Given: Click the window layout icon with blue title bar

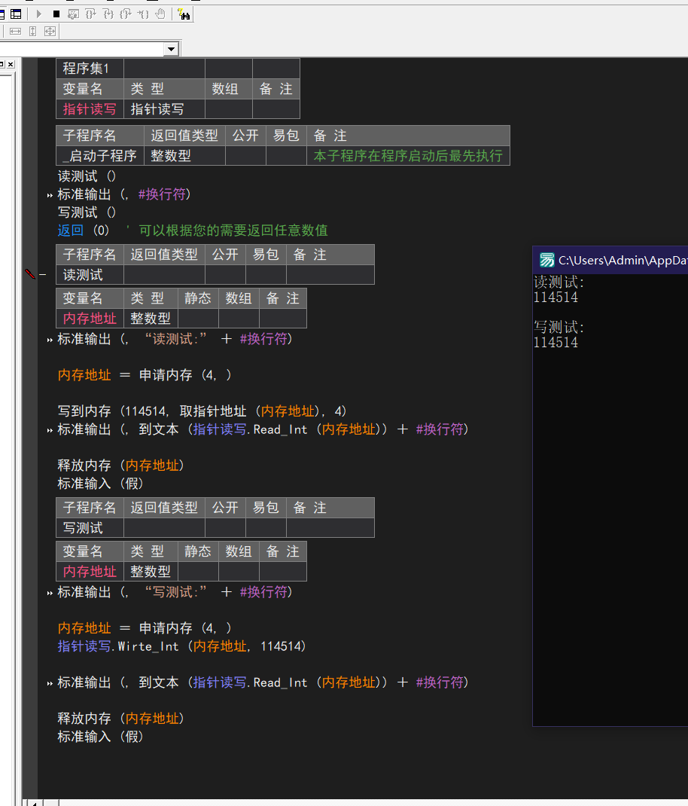Looking at the screenshot, I should coord(16,14).
